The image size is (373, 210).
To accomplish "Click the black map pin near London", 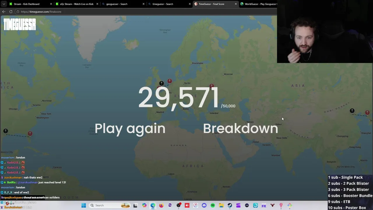I will tap(161, 84).
